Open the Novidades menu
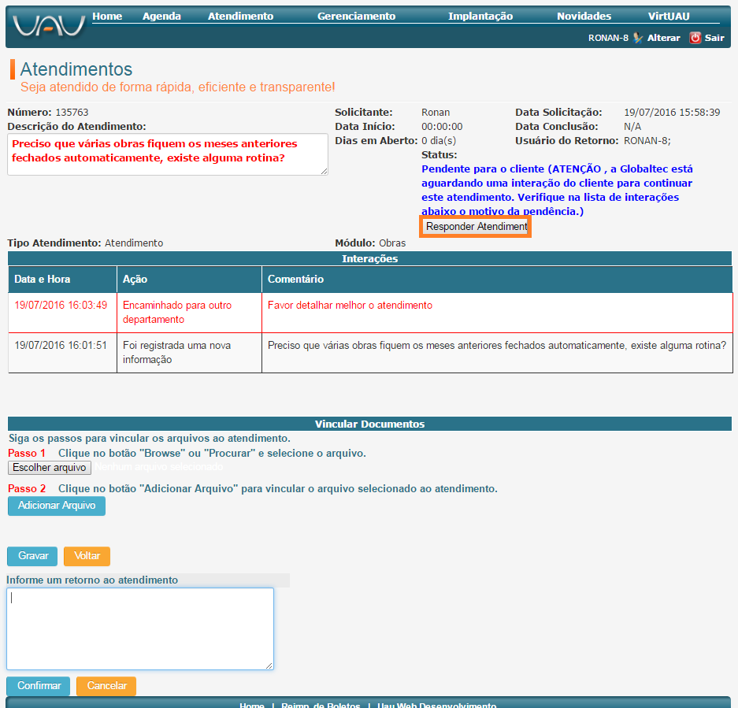 click(x=584, y=16)
